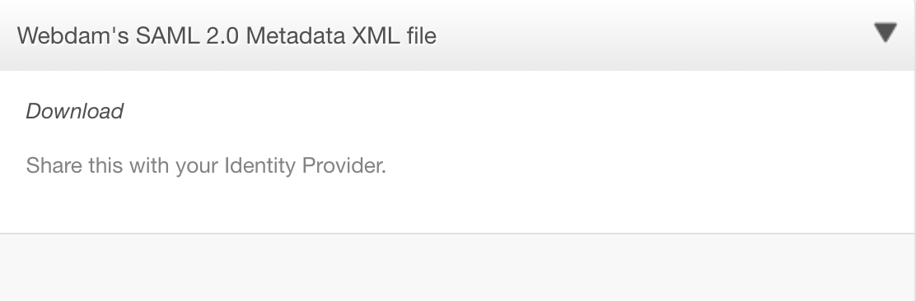Click the Download link
The height and width of the screenshot is (301, 916).
tap(74, 111)
